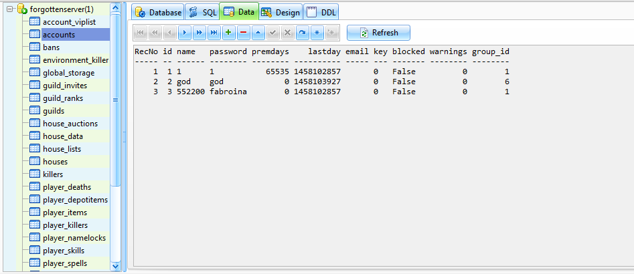Click table icon beside bans
Image resolution: width=634 pixels, height=274 pixels.
[x=35, y=47]
